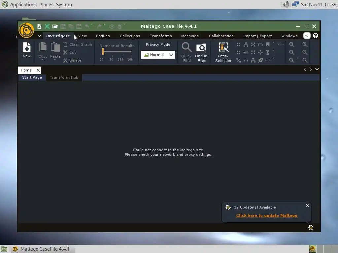
Task: Switch to the View ribbon tab
Action: (x=82, y=36)
